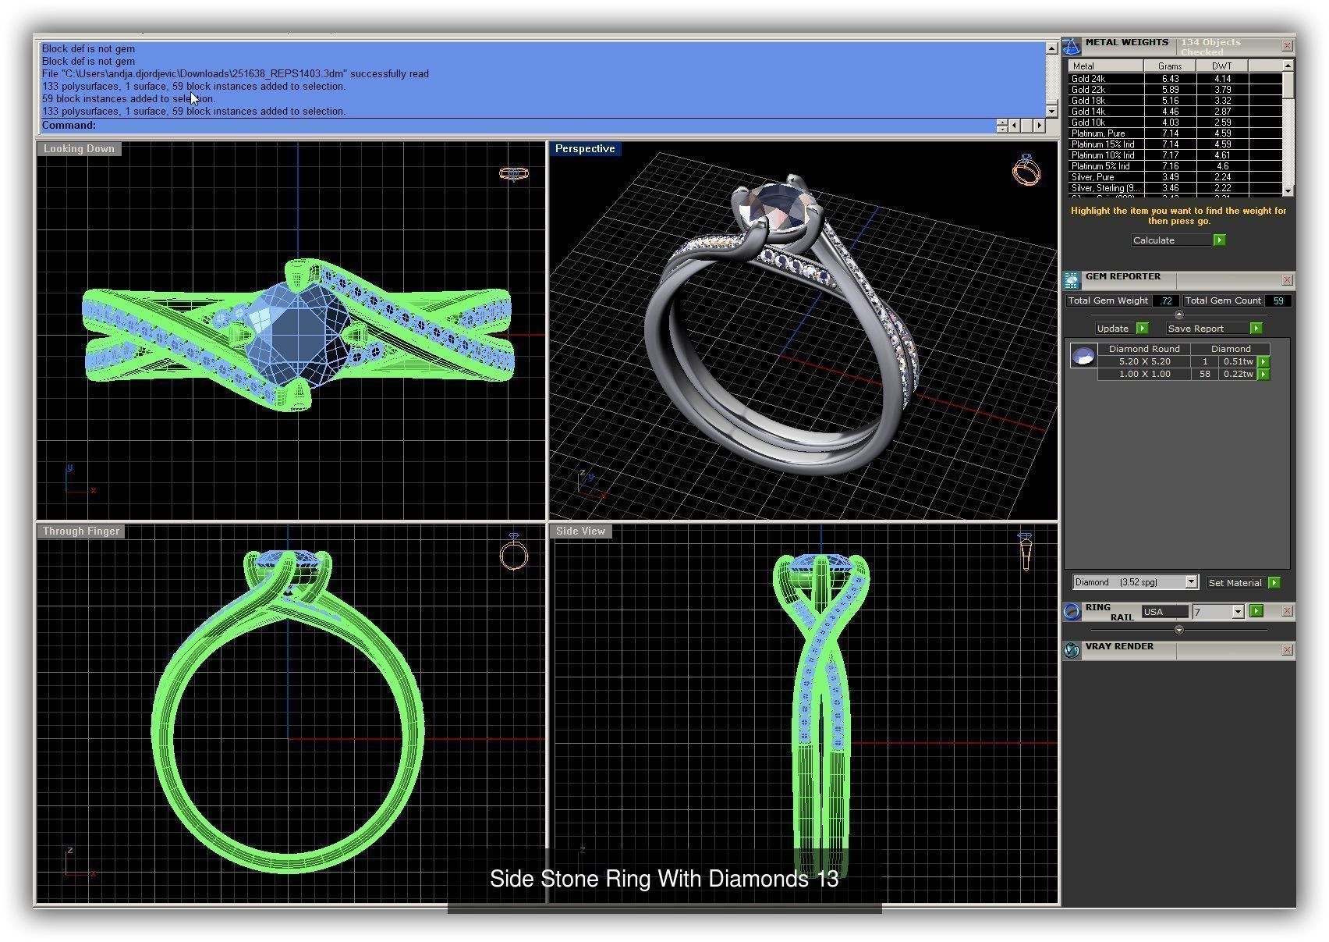Click the USA ring size standard field

1165,612
